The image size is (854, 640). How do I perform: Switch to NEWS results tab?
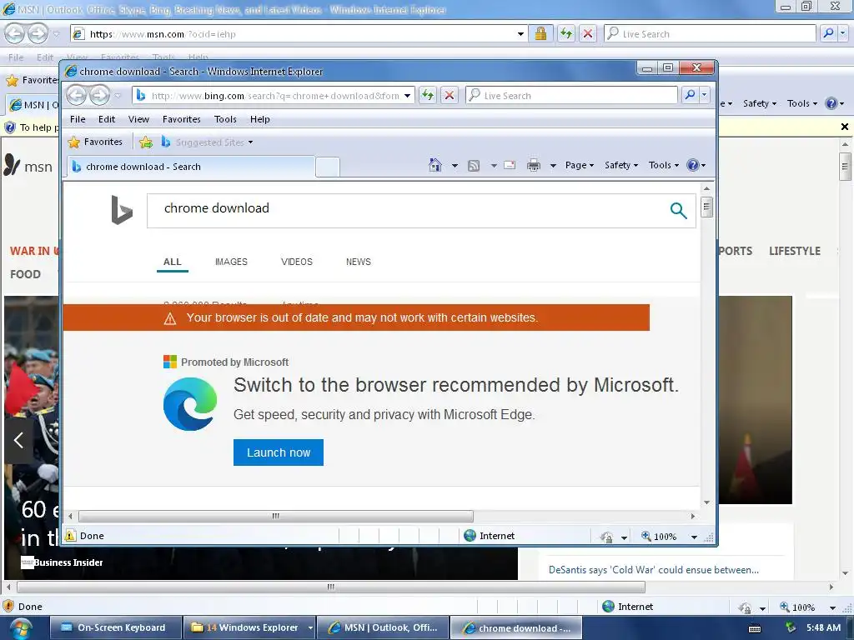[x=359, y=262]
